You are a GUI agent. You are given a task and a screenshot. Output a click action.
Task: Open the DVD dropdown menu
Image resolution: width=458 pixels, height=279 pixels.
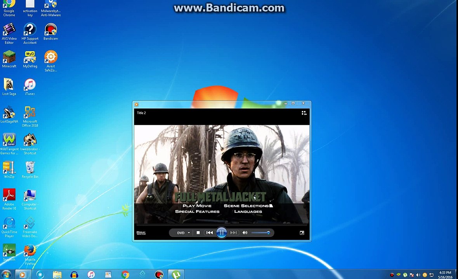coord(184,232)
